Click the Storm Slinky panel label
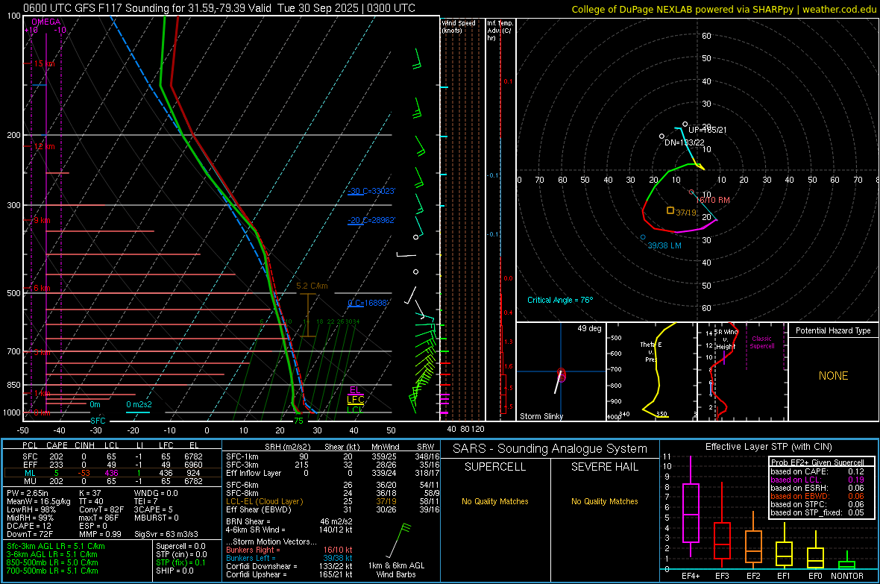The image size is (880, 584). 541,416
